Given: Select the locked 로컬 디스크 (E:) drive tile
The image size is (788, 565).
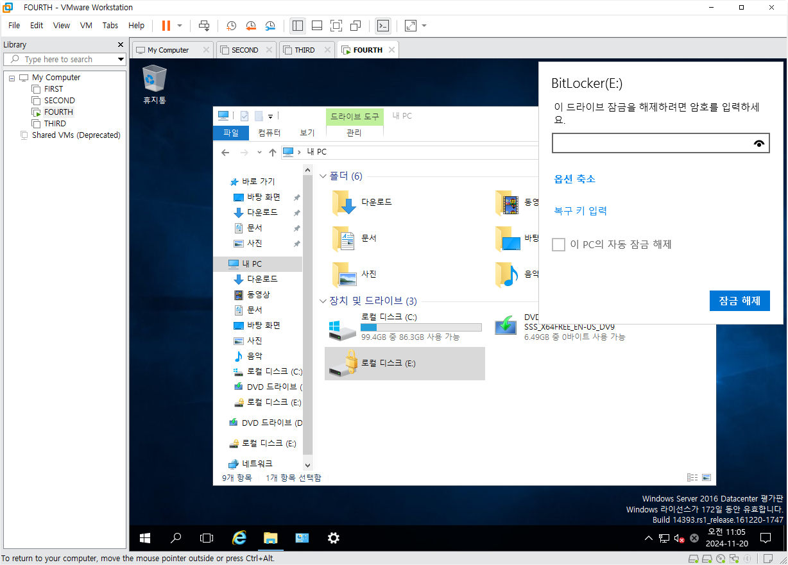Looking at the screenshot, I should [405, 364].
